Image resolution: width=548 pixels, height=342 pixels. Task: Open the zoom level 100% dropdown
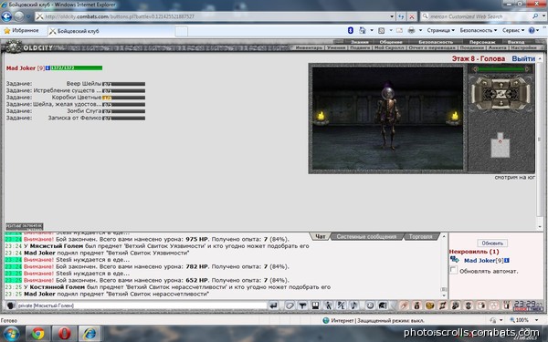coord(536,320)
